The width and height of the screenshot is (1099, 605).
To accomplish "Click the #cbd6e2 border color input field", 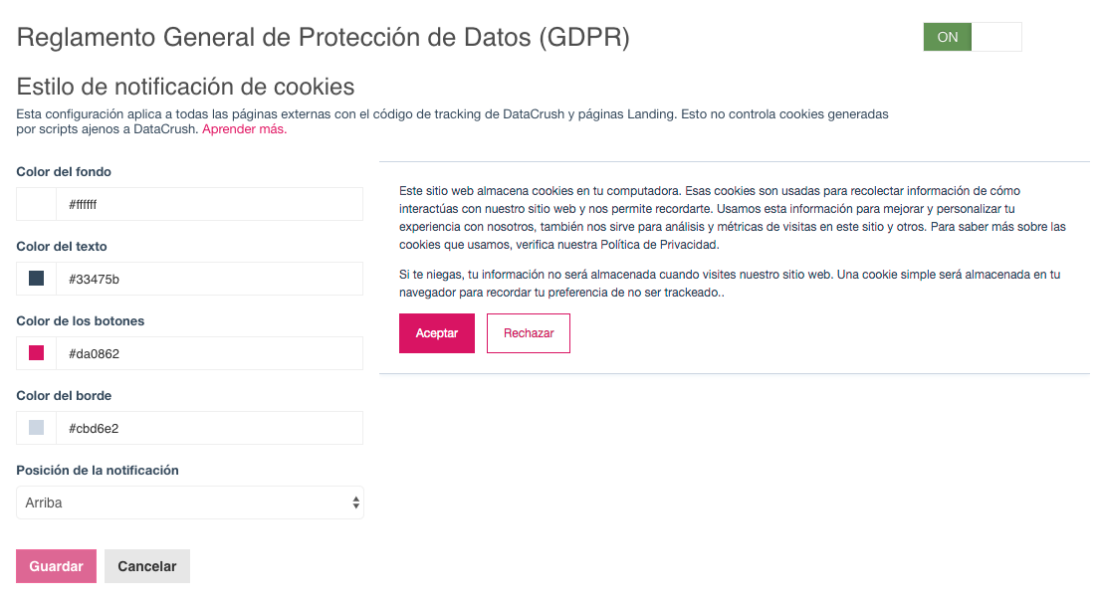I will point(209,428).
